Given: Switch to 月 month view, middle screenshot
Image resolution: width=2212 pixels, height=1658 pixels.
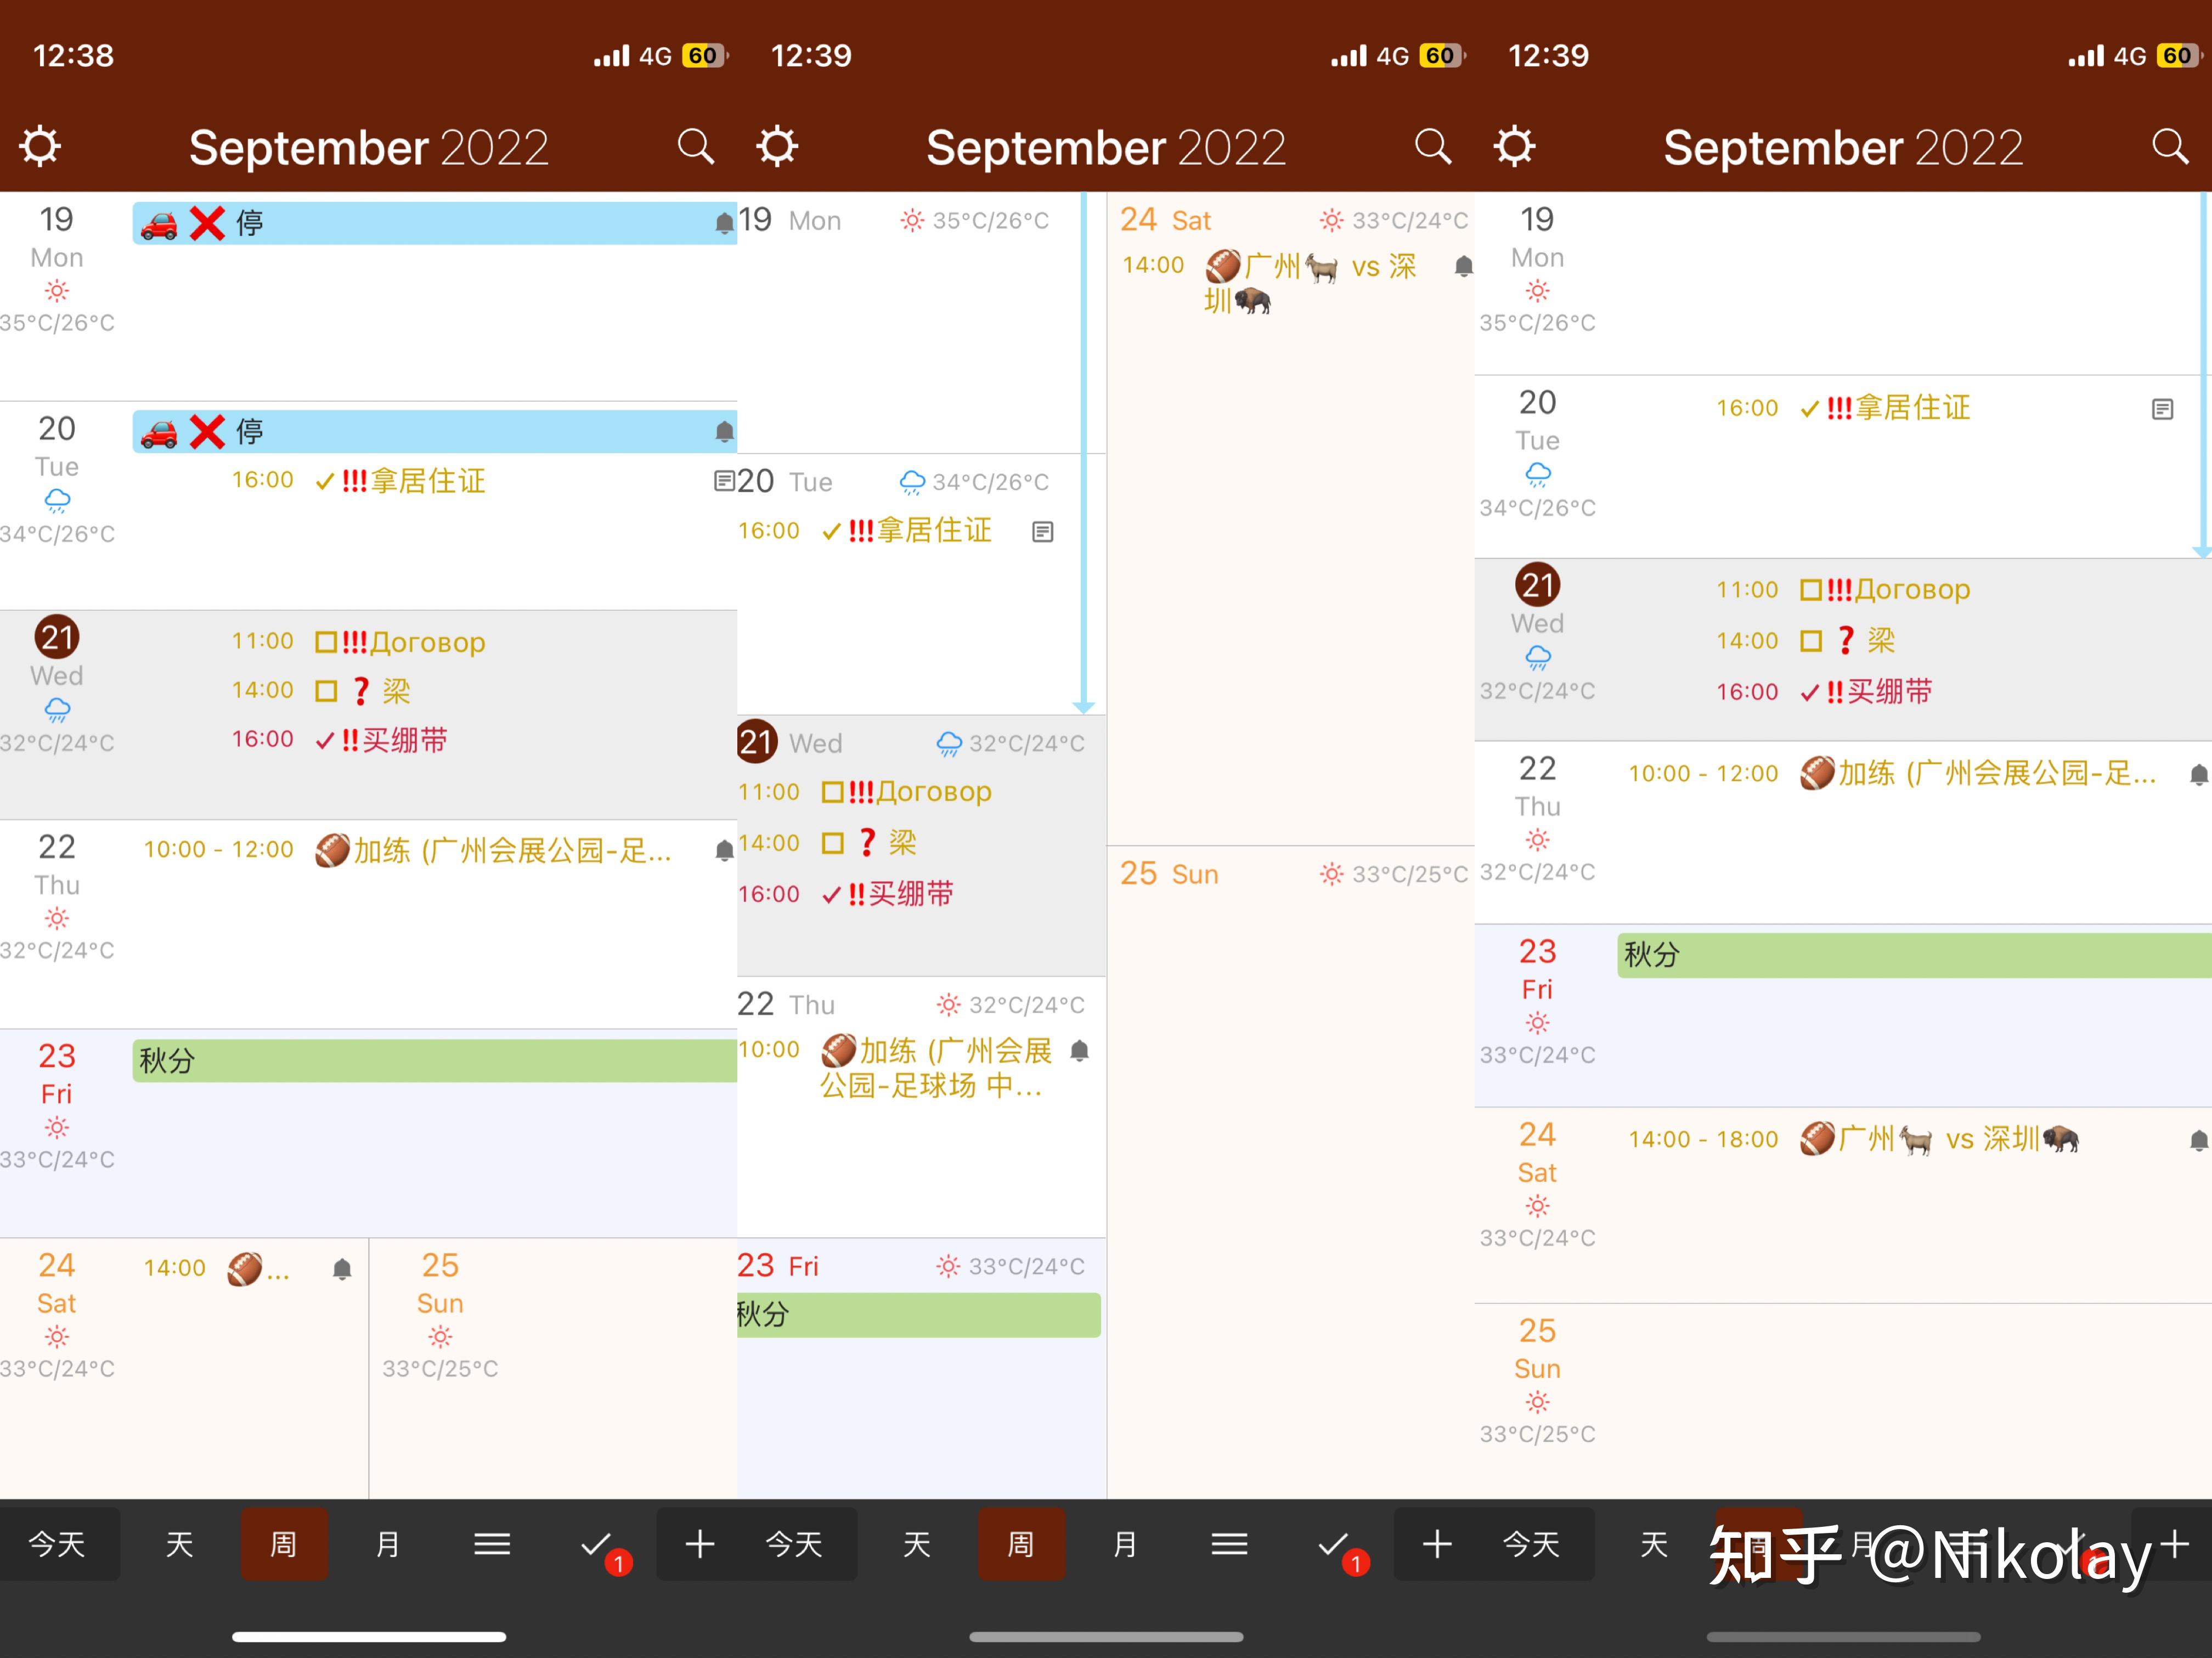Looking at the screenshot, I should 1125,1544.
